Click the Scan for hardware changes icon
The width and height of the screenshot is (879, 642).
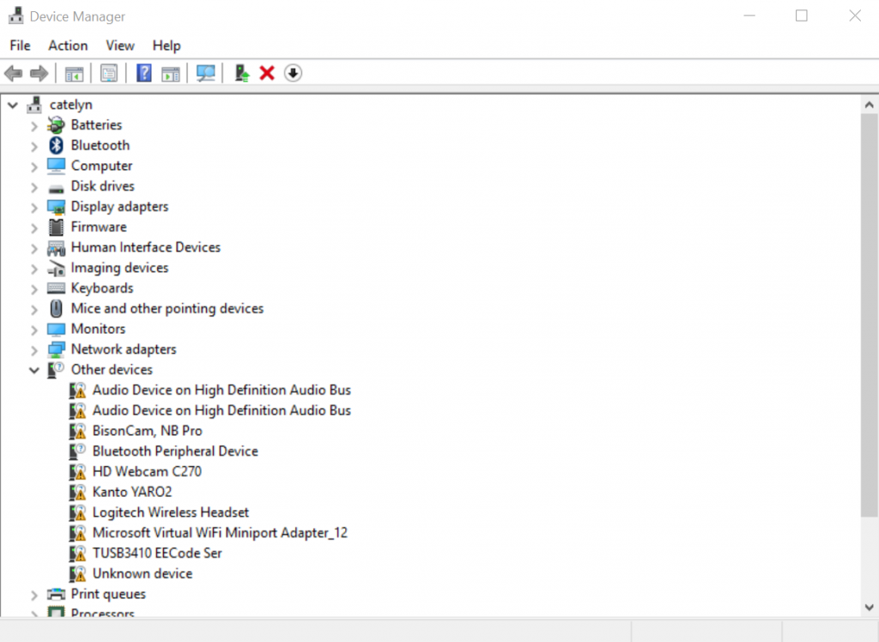205,73
